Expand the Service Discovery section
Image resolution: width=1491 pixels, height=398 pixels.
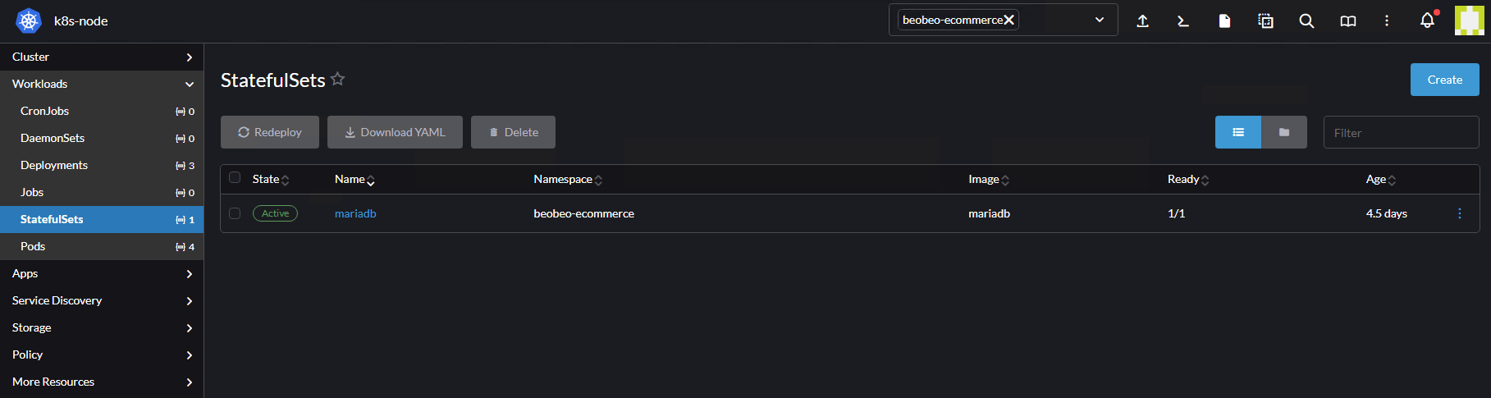pos(102,300)
